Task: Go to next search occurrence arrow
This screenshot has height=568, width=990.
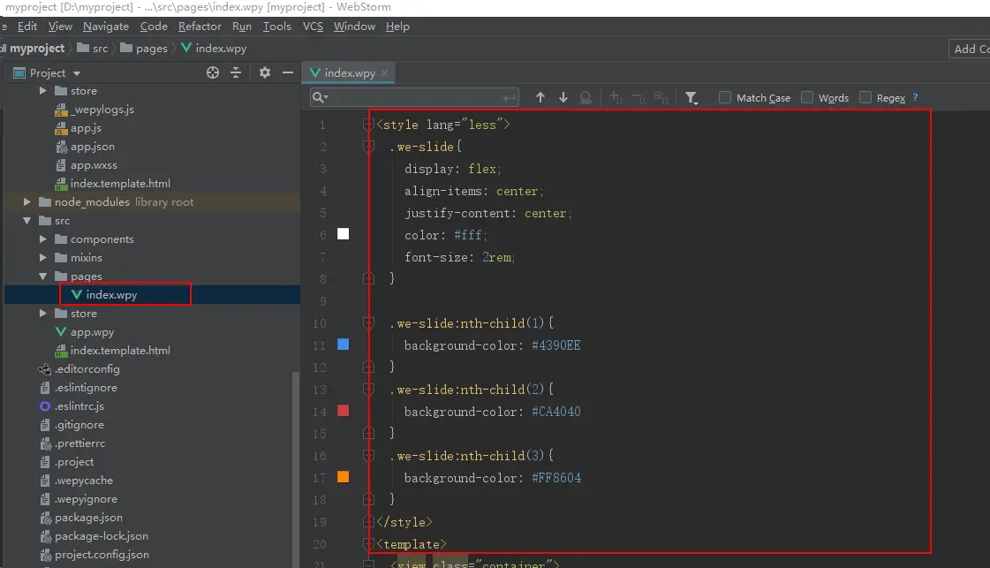Action: click(x=563, y=97)
